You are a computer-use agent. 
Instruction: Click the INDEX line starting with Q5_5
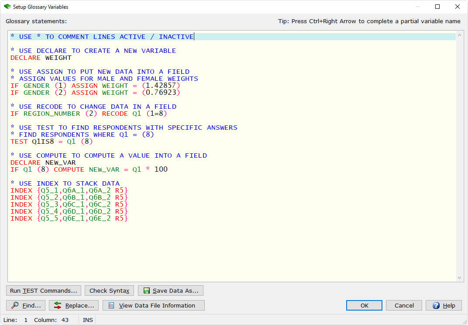pyautogui.click(x=69, y=219)
